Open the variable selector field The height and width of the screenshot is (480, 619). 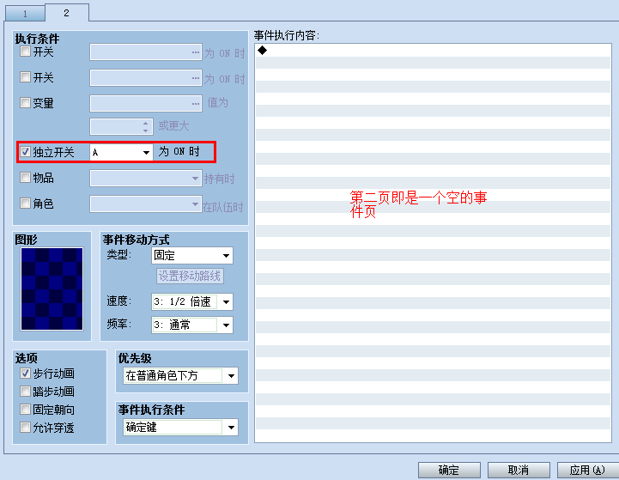146,103
